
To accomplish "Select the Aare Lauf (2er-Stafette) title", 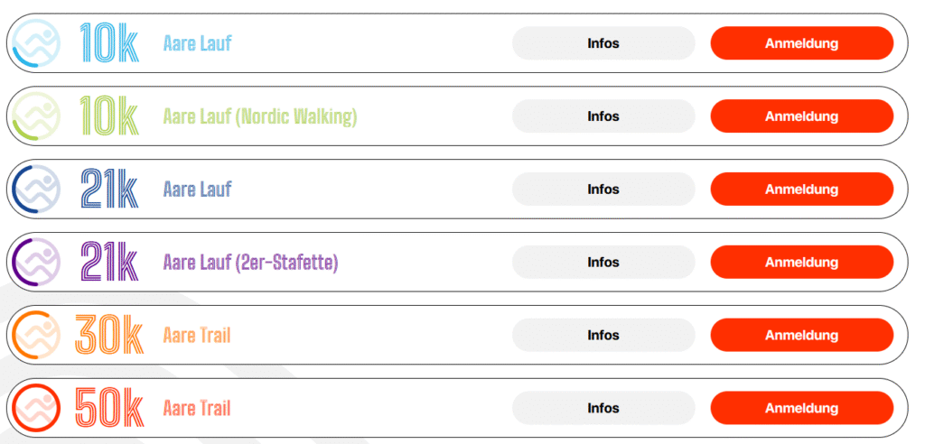I will tap(250, 263).
